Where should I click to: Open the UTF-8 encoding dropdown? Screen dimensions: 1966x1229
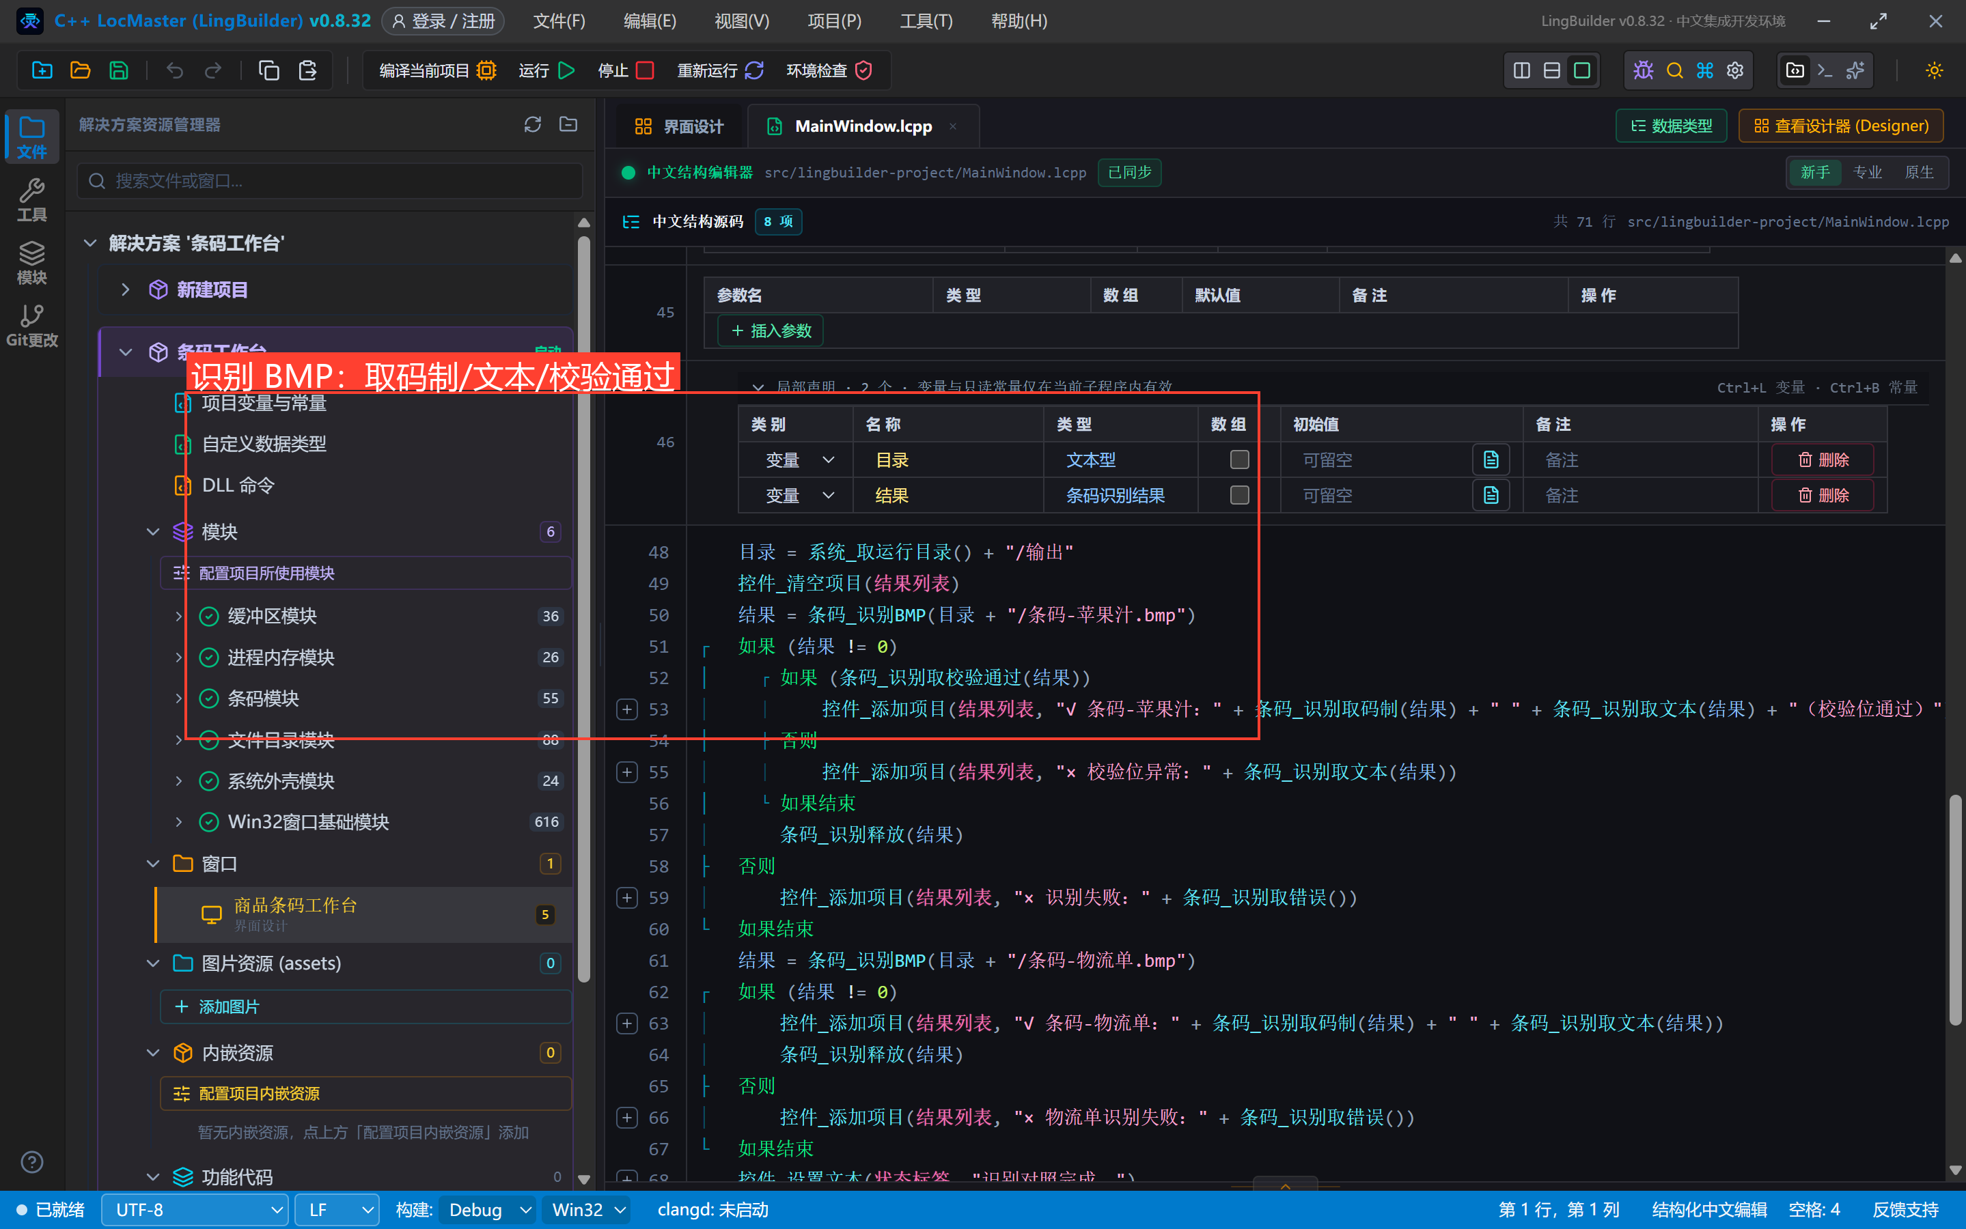(195, 1209)
